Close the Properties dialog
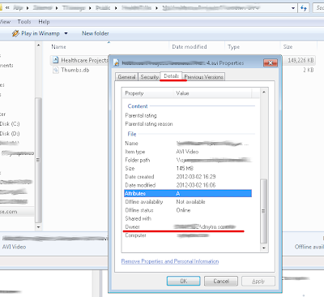 (271, 63)
